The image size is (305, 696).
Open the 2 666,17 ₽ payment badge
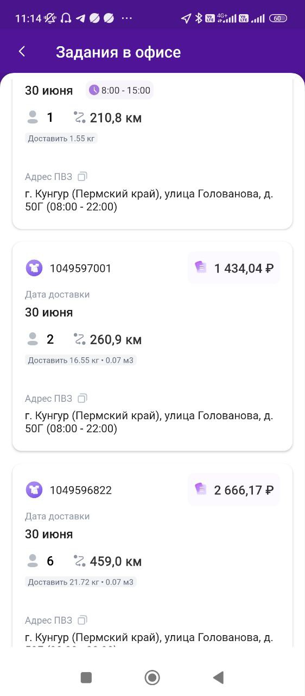[x=234, y=490]
